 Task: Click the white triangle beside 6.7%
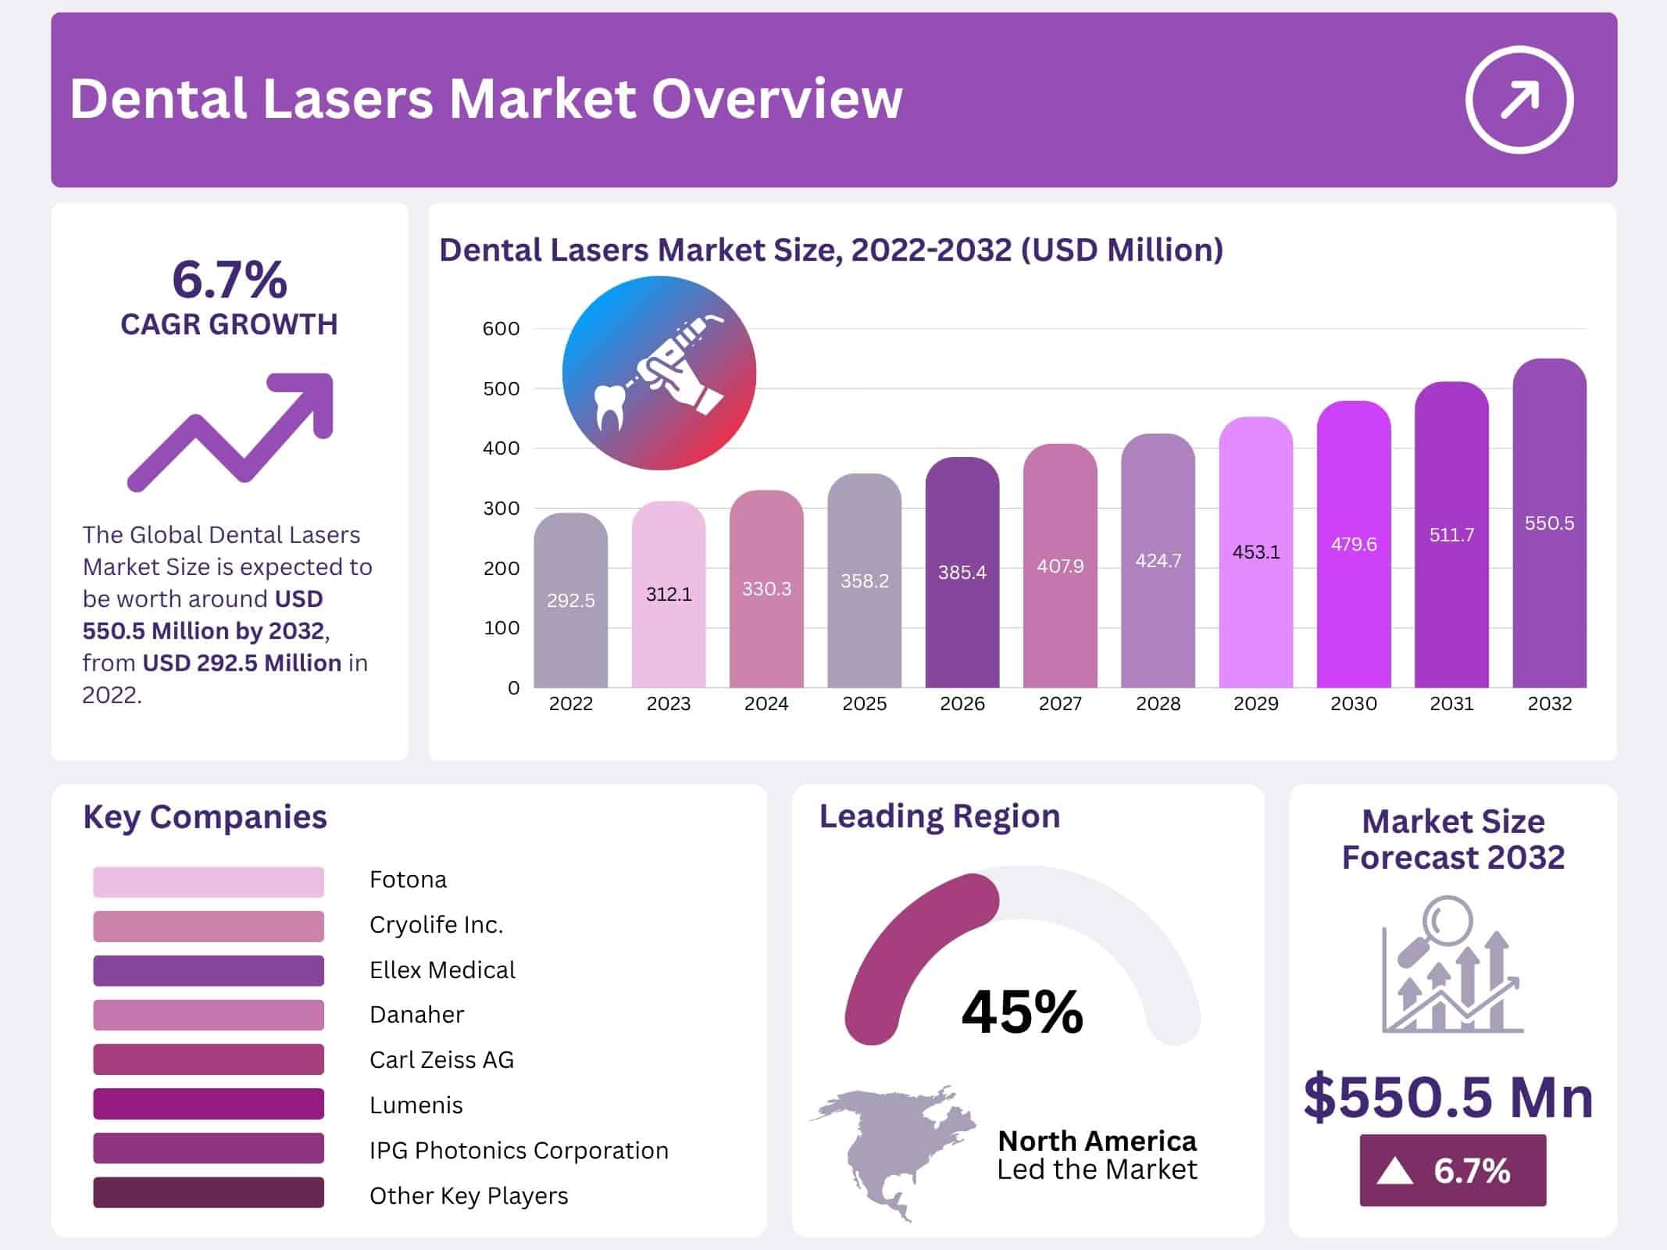tap(1395, 1171)
